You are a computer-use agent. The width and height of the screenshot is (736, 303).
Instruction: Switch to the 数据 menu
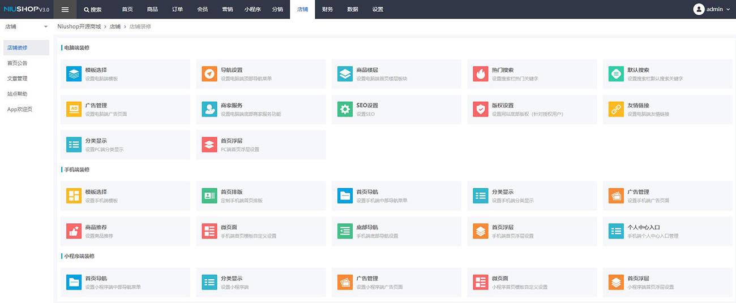pos(352,10)
